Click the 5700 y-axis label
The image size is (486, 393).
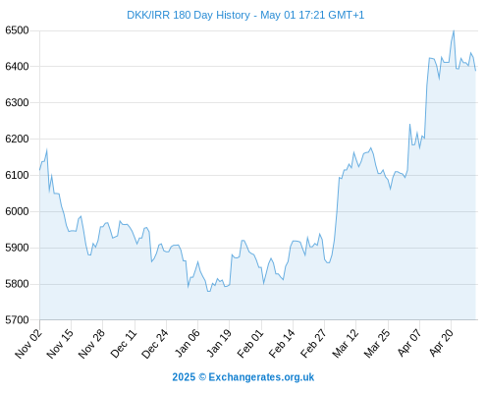point(17,320)
